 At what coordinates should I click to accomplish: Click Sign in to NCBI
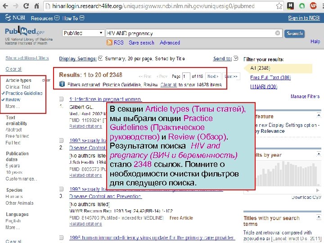pyautogui.click(x=304, y=18)
